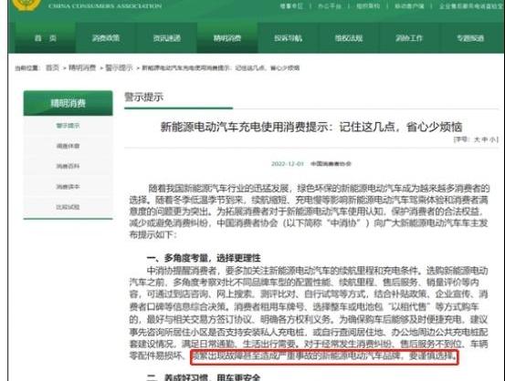Select 警示提示 in the left sidebar
Image resolution: width=505 pixels, height=381 pixels.
68,126
